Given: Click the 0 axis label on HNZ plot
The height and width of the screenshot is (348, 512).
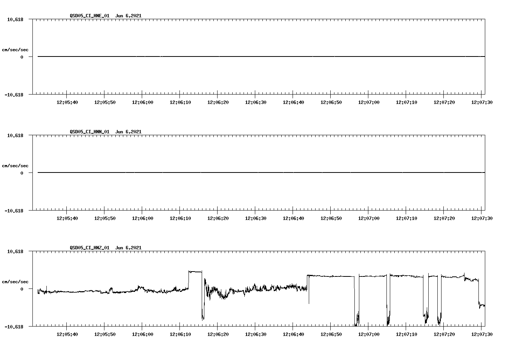Looking at the screenshot, I should coord(22,289).
